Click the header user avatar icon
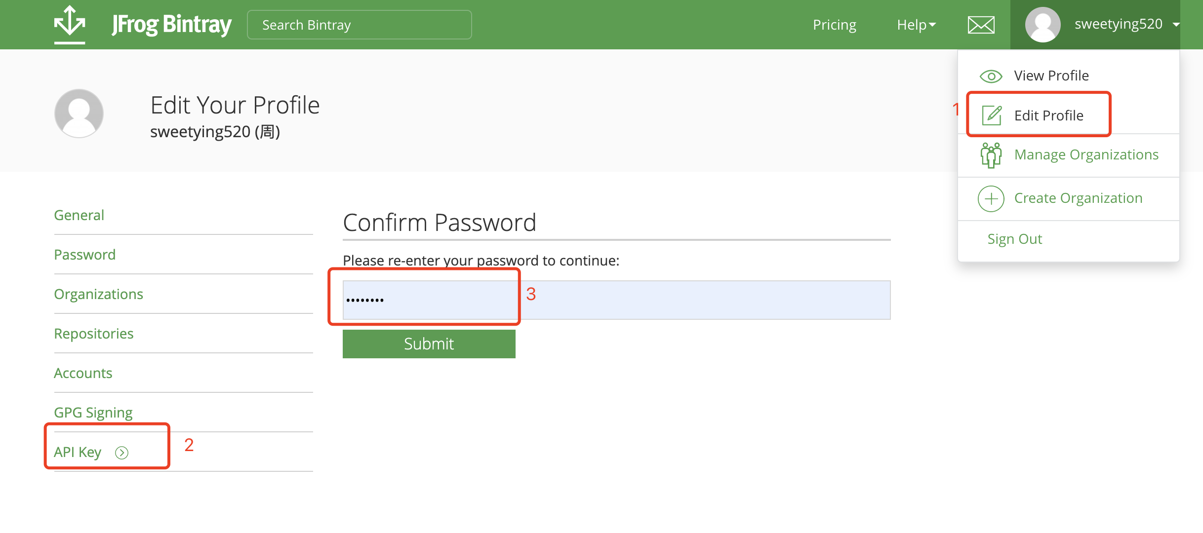 (1043, 25)
